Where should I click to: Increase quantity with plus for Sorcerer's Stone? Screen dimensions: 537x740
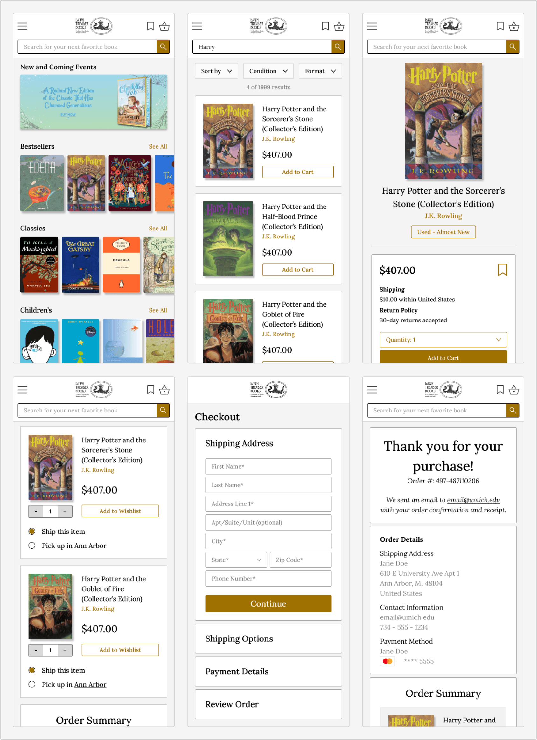[65, 511]
